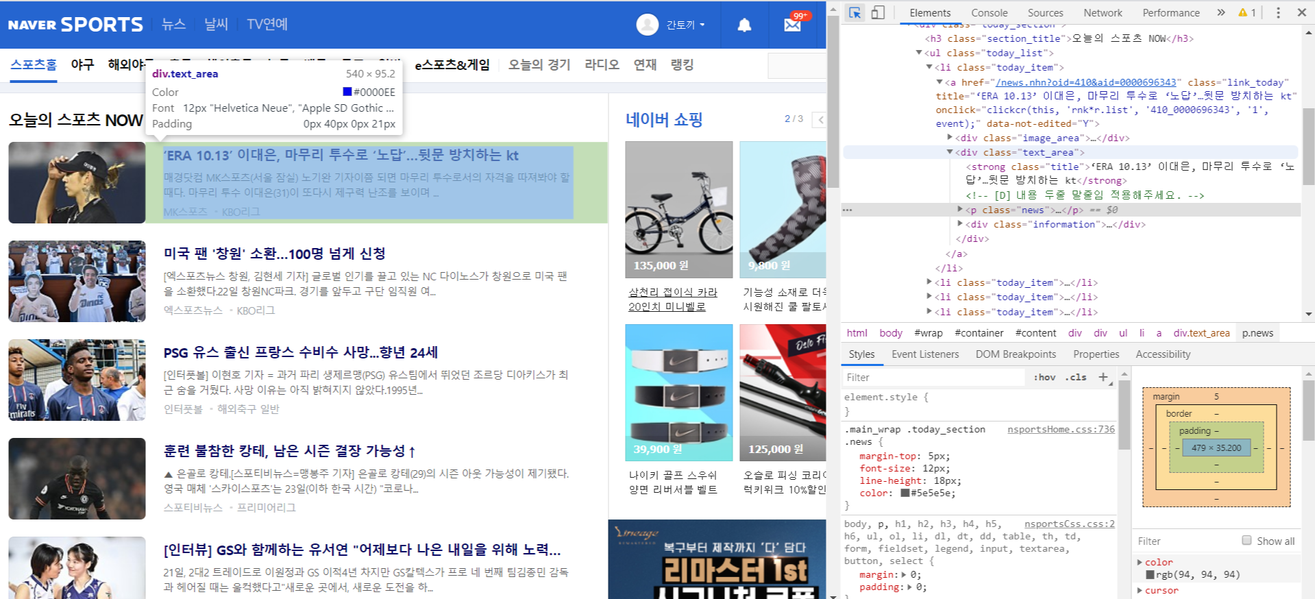Image resolution: width=1315 pixels, height=599 pixels.
Task: Collapse the ul.today_list node
Action: pyautogui.click(x=919, y=53)
